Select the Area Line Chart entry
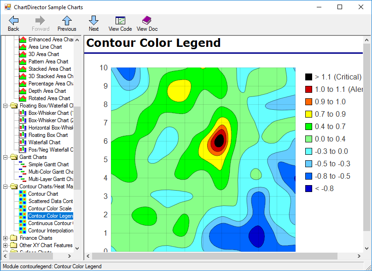 coord(45,47)
